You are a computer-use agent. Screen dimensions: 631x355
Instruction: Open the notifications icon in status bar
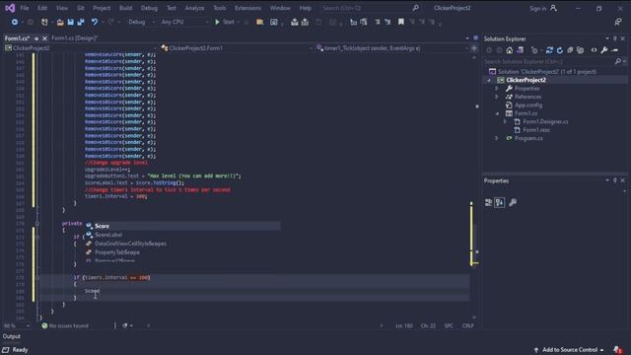617,350
